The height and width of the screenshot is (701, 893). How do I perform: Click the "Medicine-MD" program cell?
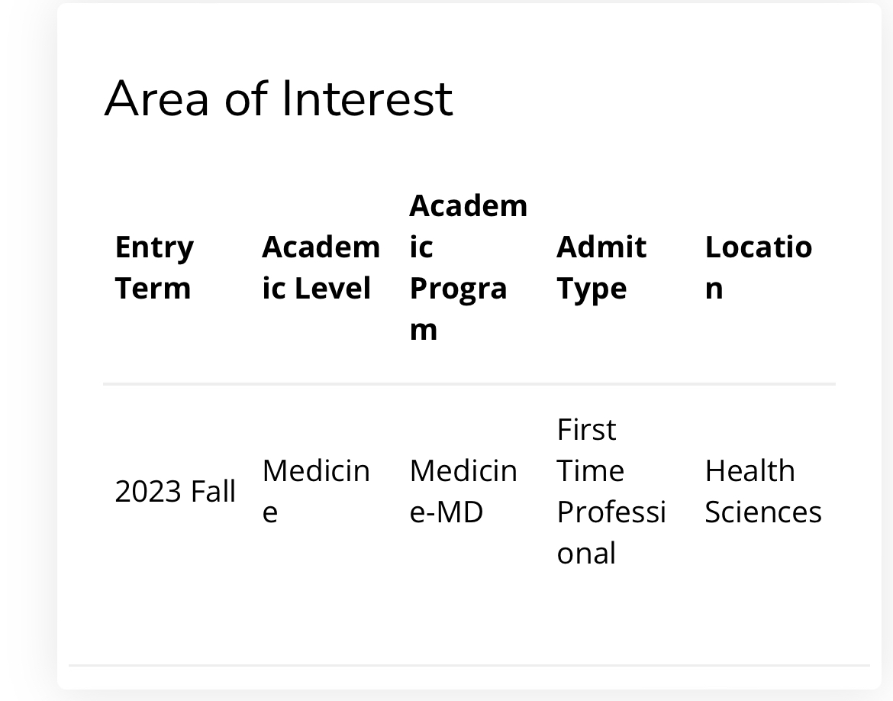463,491
